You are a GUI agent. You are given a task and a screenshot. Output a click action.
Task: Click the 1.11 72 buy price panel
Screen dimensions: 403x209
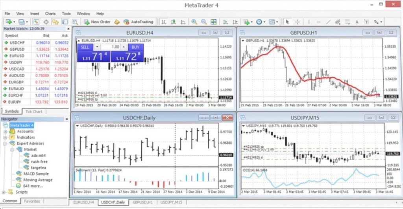pos(127,57)
